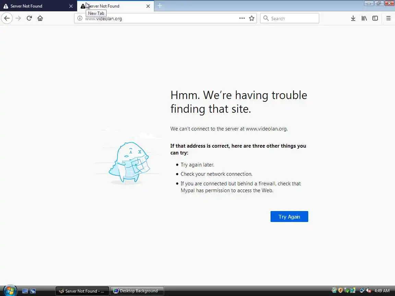Switch to the first Server Not Found tab

pos(38,6)
